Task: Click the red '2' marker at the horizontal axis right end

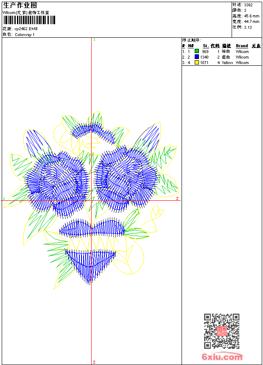Action: coord(177,198)
